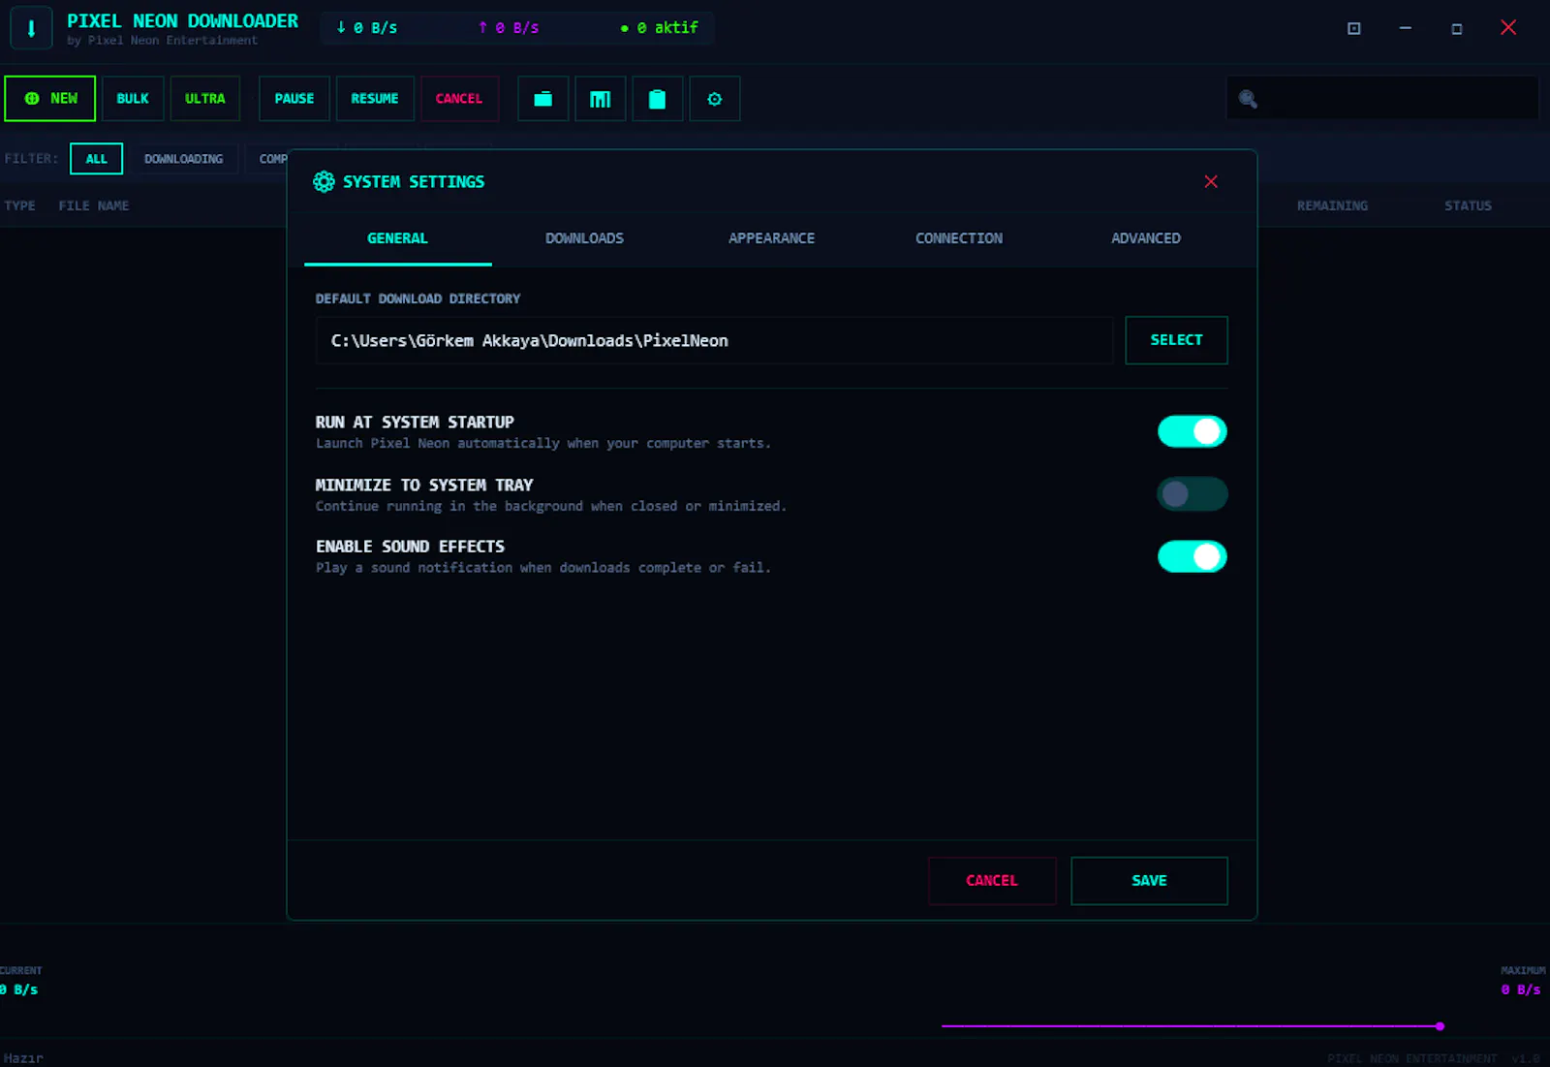This screenshot has width=1550, height=1067.
Task: Save the system settings
Action: coord(1149,881)
